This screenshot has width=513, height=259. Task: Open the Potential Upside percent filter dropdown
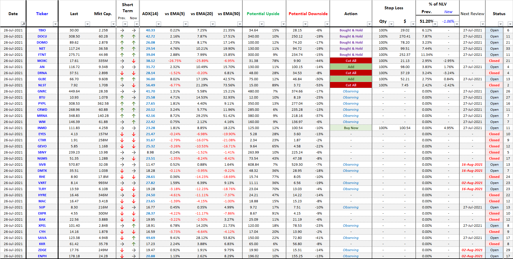click(x=283, y=24)
